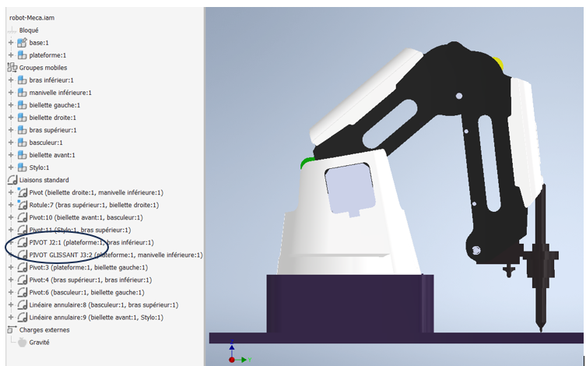Click the Linéaire annulaire:8 joint icon
This screenshot has width=586, height=366.
tap(22, 304)
